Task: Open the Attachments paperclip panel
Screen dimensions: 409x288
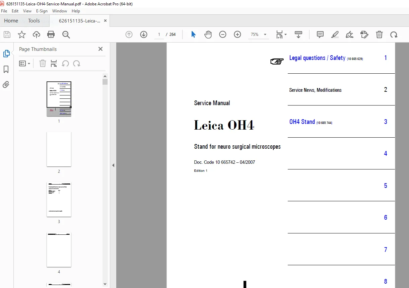Action: 6,84
